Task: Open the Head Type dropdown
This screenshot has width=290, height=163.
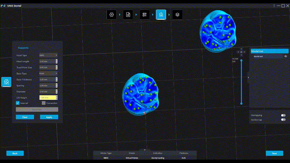Action: click(48, 55)
